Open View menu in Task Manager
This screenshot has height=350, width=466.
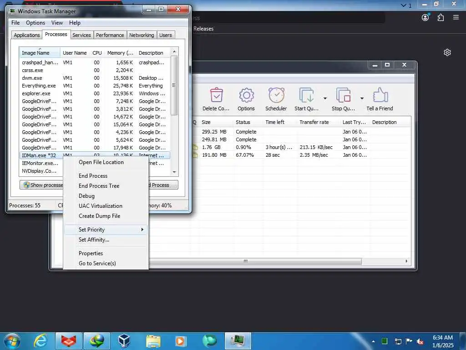[57, 23]
